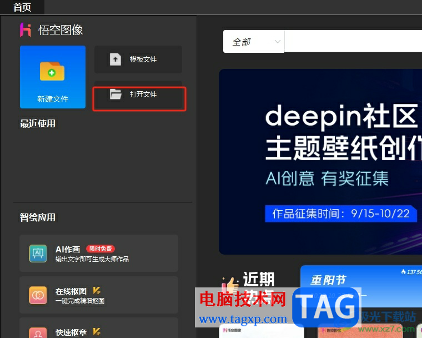Click the search input field
Screen dimensions: 422x338
353,41
